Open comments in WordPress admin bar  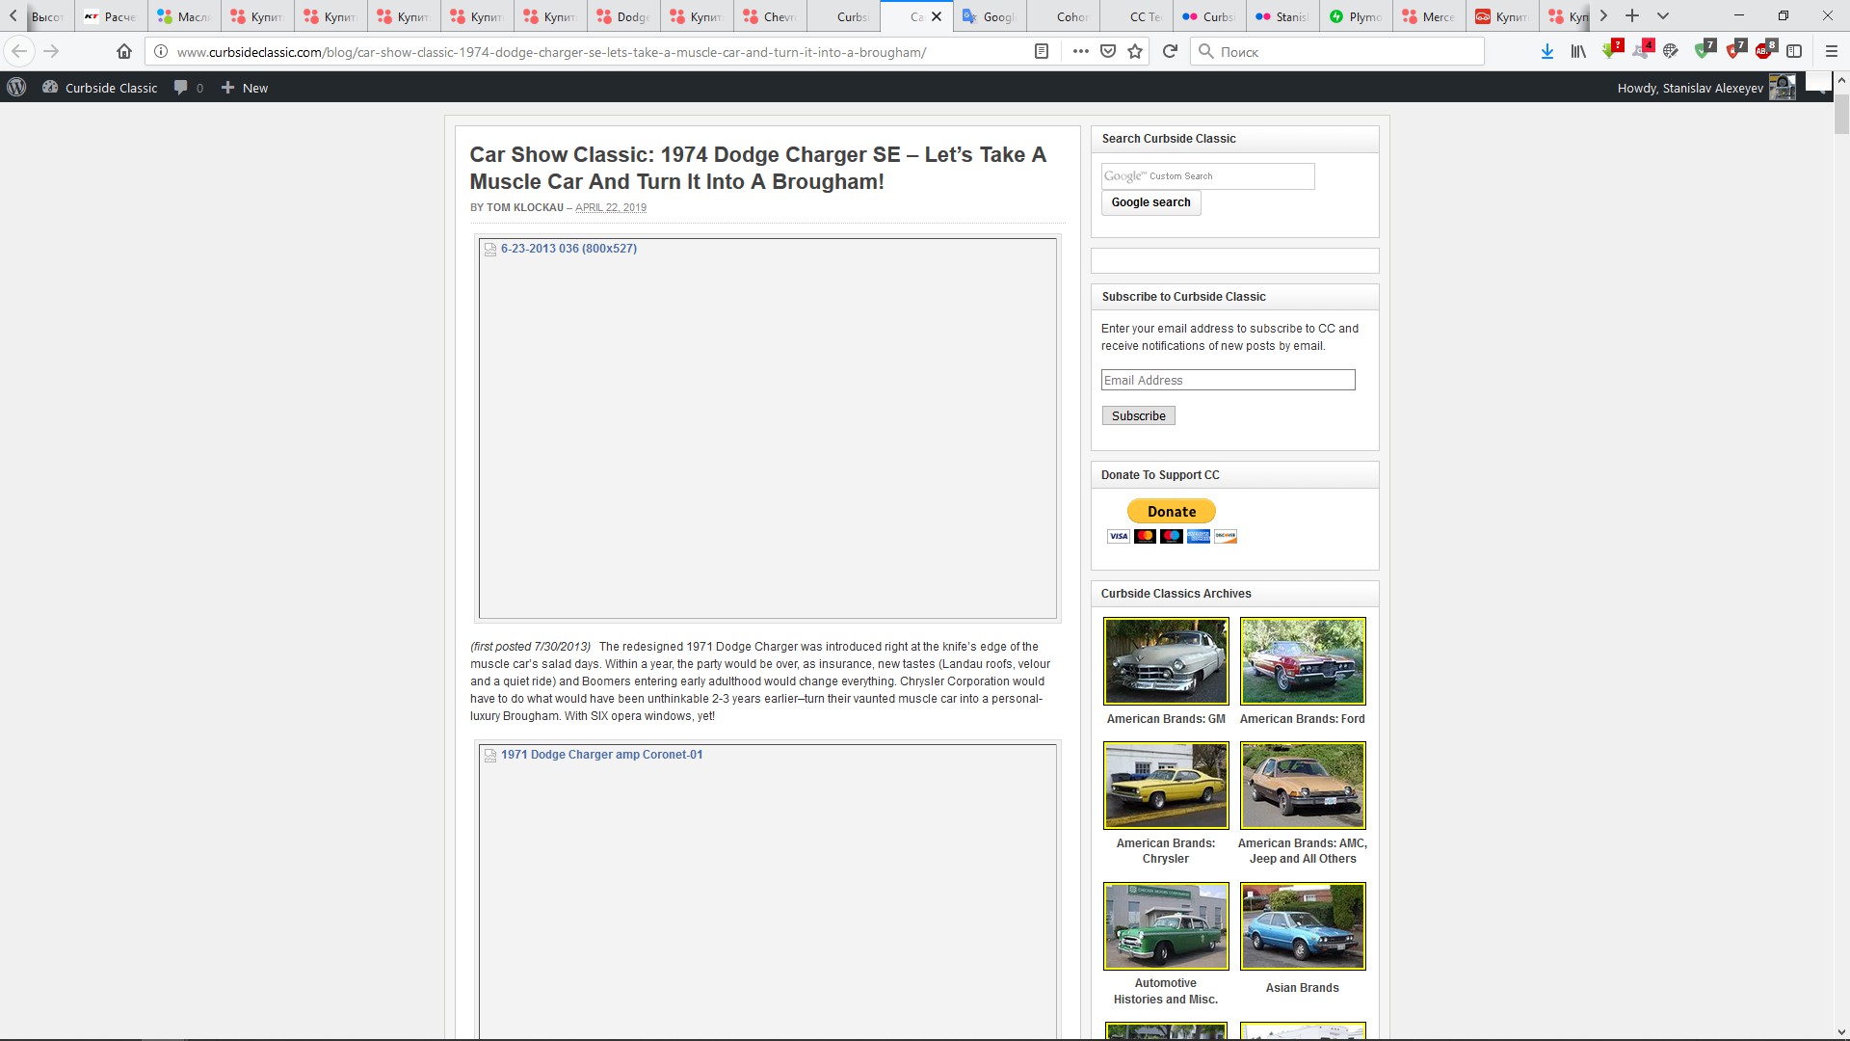coord(188,88)
